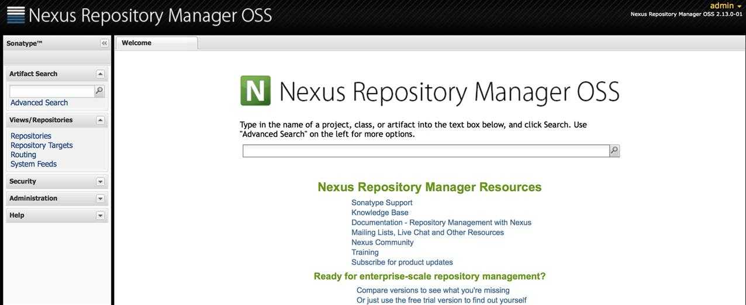
Task: Open Advanced Search link
Action: 39,103
